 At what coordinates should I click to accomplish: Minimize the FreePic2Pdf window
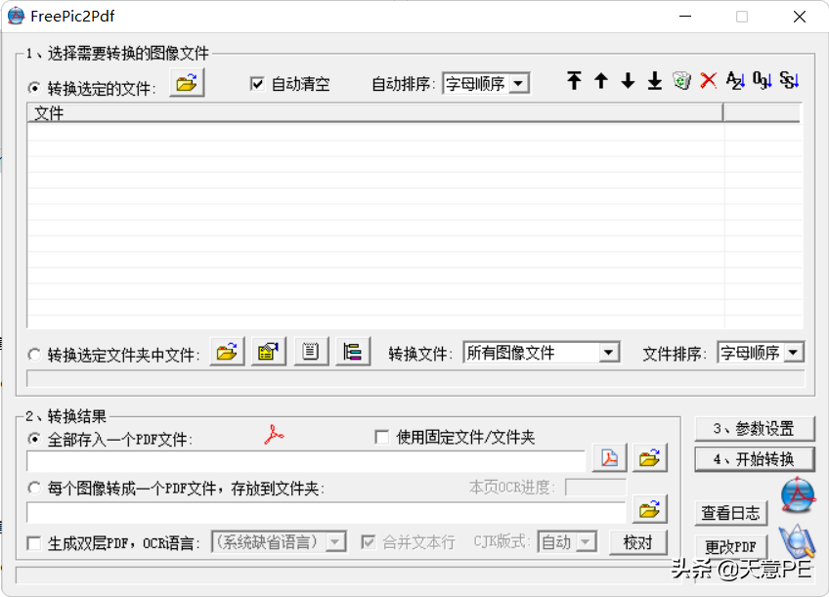click(x=685, y=17)
